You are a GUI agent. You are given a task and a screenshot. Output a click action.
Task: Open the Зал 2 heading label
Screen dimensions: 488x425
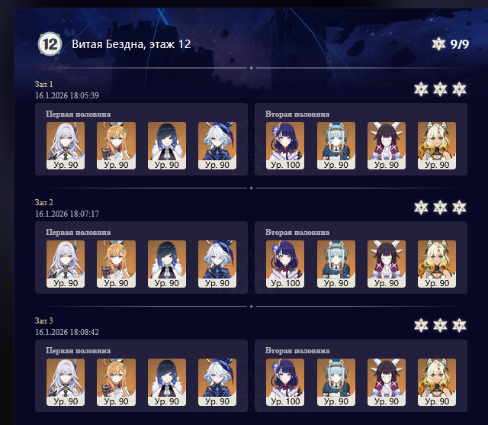point(44,202)
